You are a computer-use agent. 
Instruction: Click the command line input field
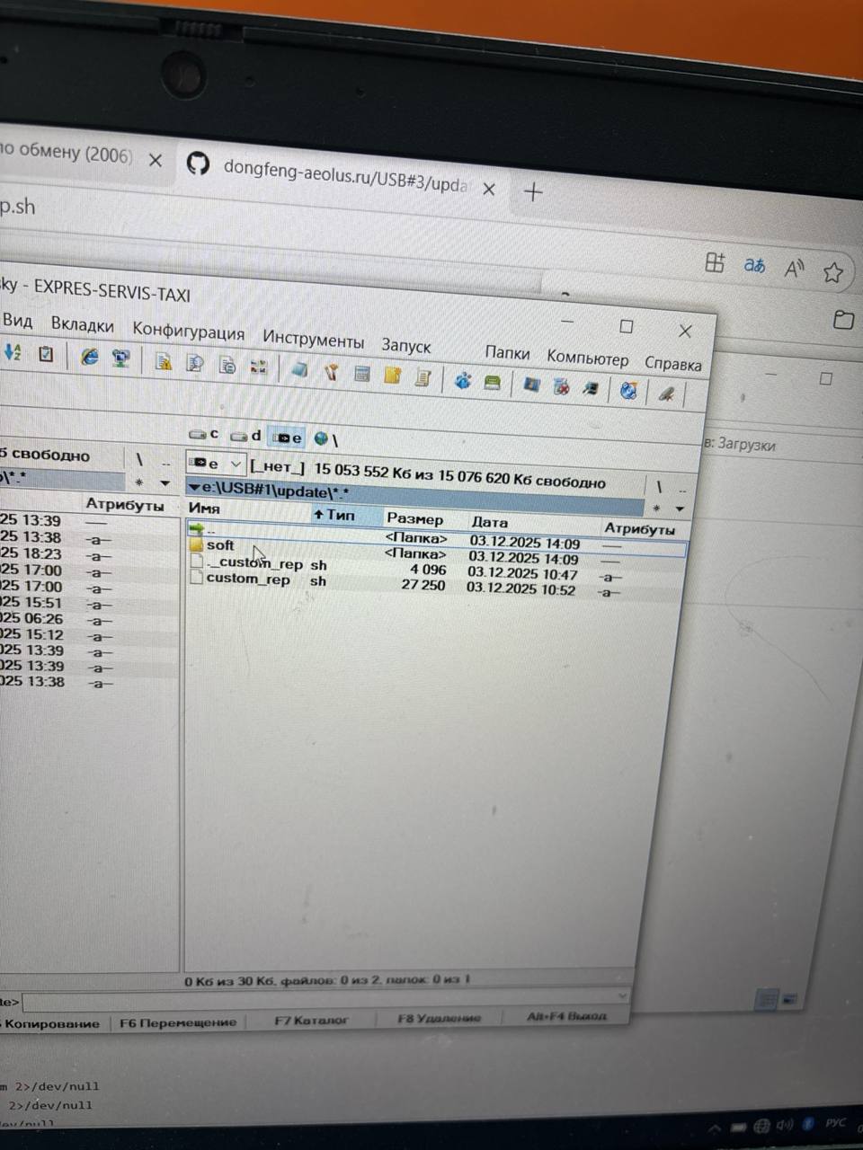click(x=324, y=999)
